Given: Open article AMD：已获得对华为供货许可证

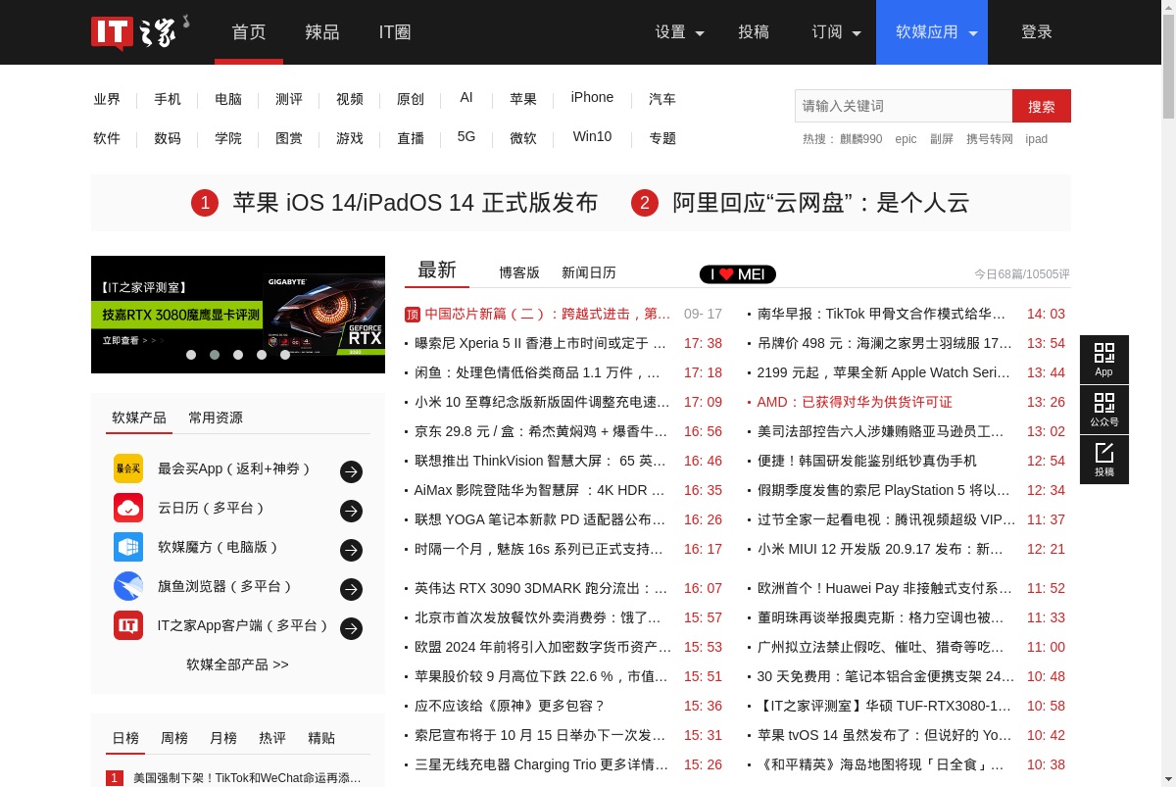Looking at the screenshot, I should pyautogui.click(x=855, y=402).
